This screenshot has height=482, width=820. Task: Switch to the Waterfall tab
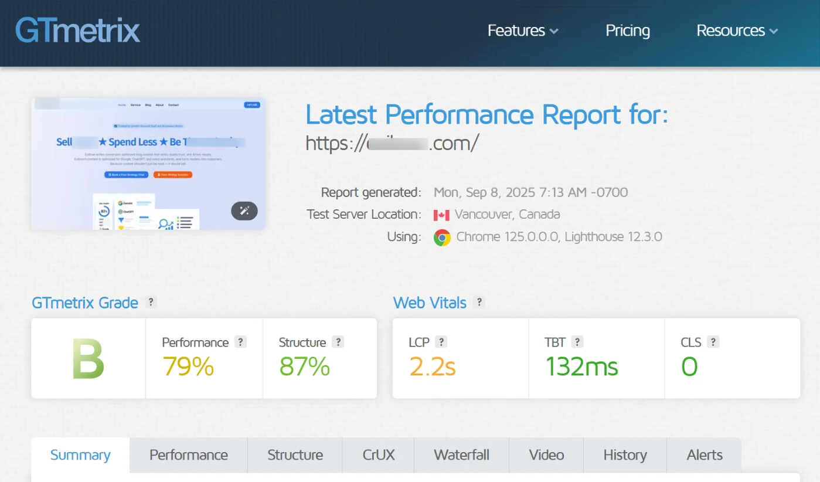coord(461,455)
